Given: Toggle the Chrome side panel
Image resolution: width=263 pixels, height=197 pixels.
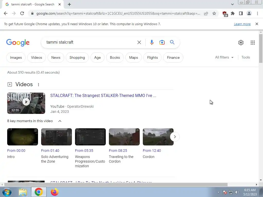Looking at the screenshot, I should point(241,13).
